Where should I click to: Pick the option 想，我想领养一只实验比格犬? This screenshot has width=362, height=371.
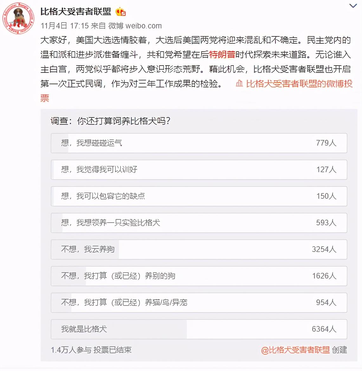(199, 223)
